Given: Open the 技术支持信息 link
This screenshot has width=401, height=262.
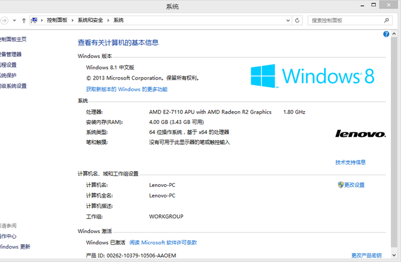Looking at the screenshot, I should pyautogui.click(x=350, y=162).
